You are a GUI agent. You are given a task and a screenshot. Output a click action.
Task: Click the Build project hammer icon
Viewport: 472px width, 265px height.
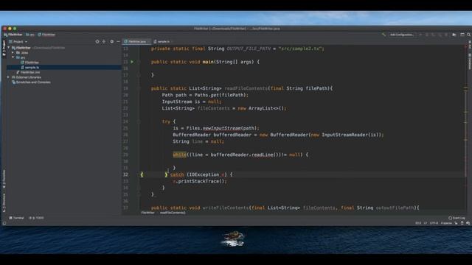(x=383, y=35)
